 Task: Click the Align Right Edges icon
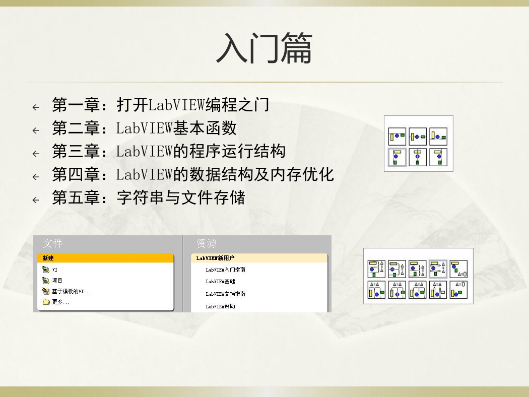click(438, 157)
